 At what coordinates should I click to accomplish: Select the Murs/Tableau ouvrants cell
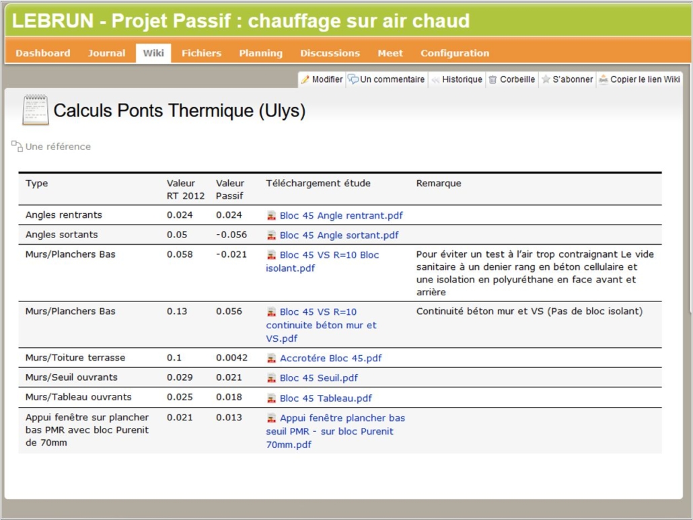click(x=78, y=397)
